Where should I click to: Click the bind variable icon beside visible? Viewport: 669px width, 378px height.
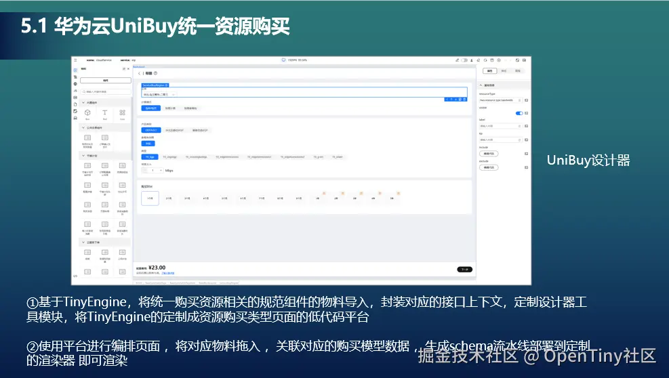coord(526,113)
